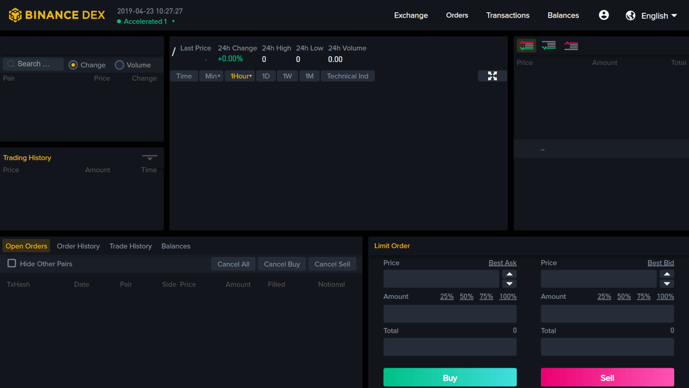Set buy amount to 75%
This screenshot has width=689, height=388.
point(486,296)
